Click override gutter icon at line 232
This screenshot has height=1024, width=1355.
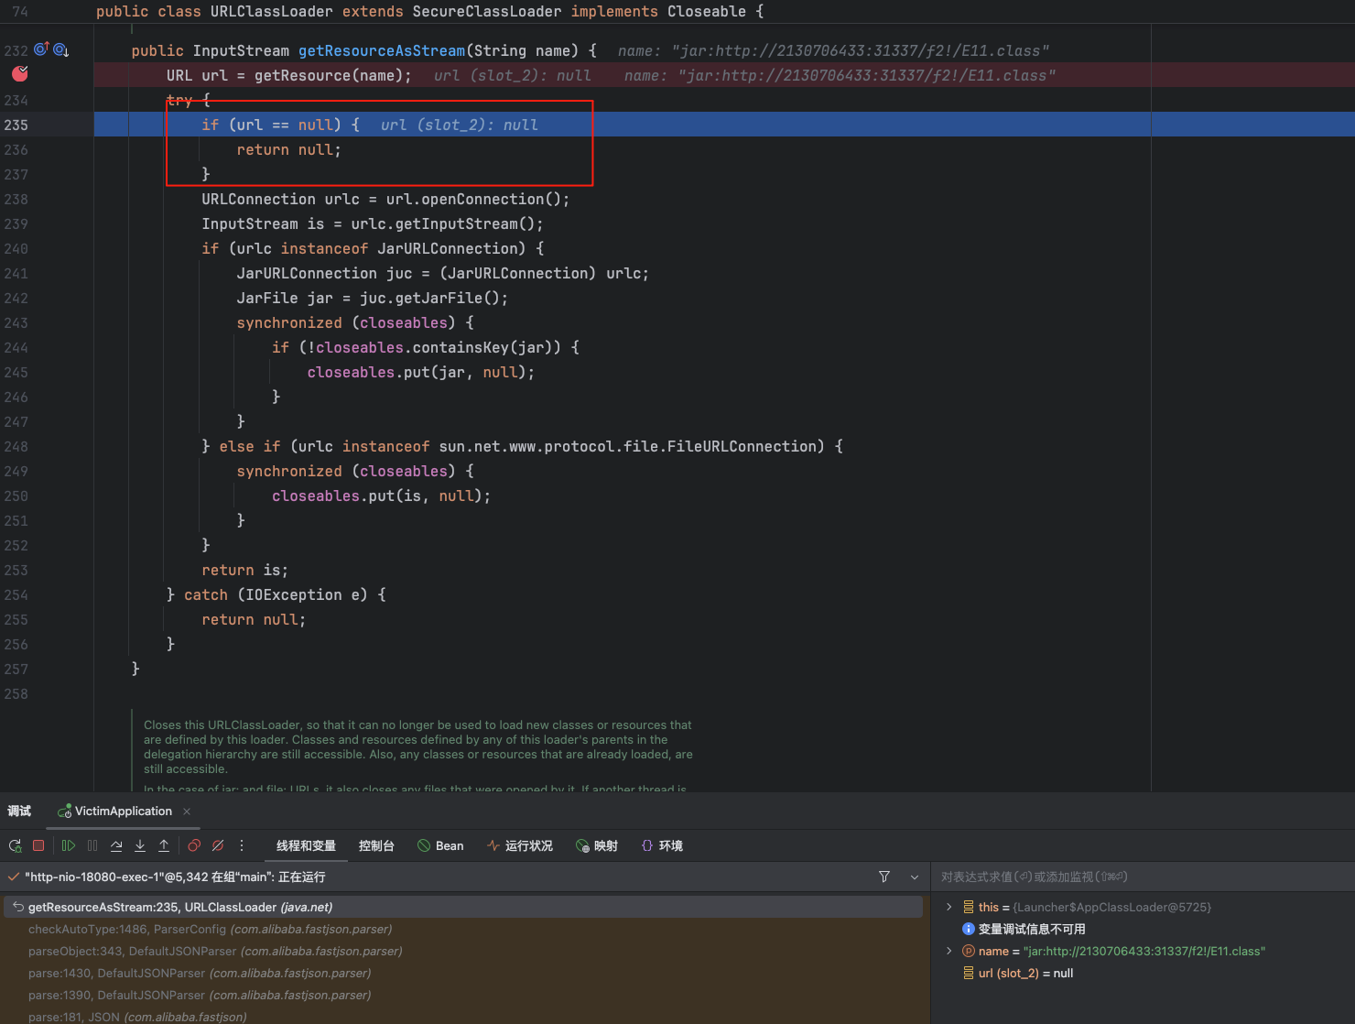(x=41, y=49)
